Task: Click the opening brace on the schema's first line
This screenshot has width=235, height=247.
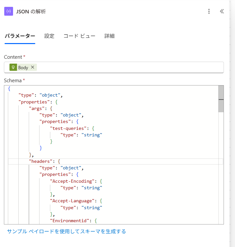Action: tap(9, 89)
